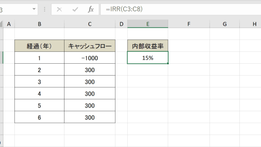Select the 300 cell beside year 3
The width and height of the screenshot is (261, 147).
pos(90,81)
